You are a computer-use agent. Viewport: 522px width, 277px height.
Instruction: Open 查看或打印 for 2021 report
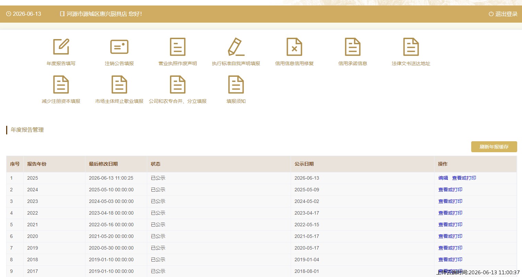coord(450,225)
